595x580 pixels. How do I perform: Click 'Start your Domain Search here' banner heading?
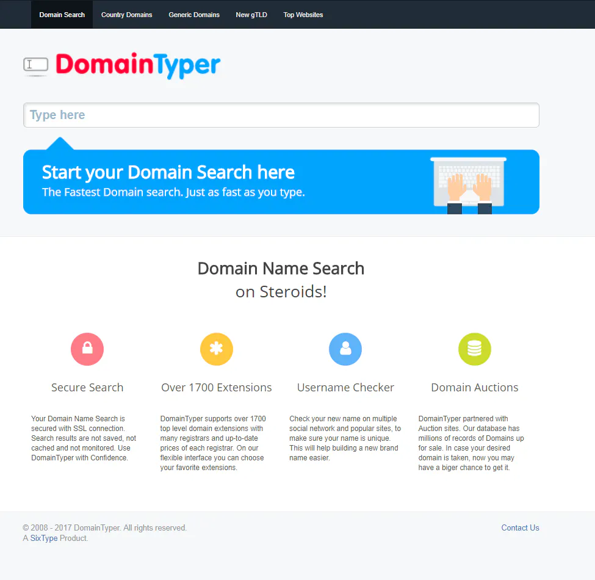point(168,172)
